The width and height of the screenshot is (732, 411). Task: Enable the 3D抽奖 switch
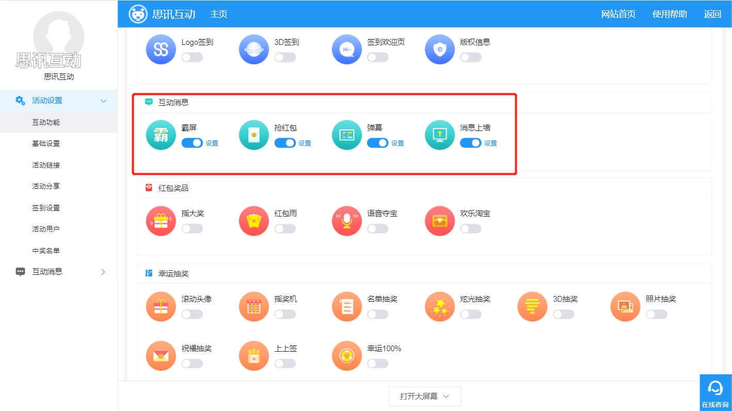click(x=564, y=314)
